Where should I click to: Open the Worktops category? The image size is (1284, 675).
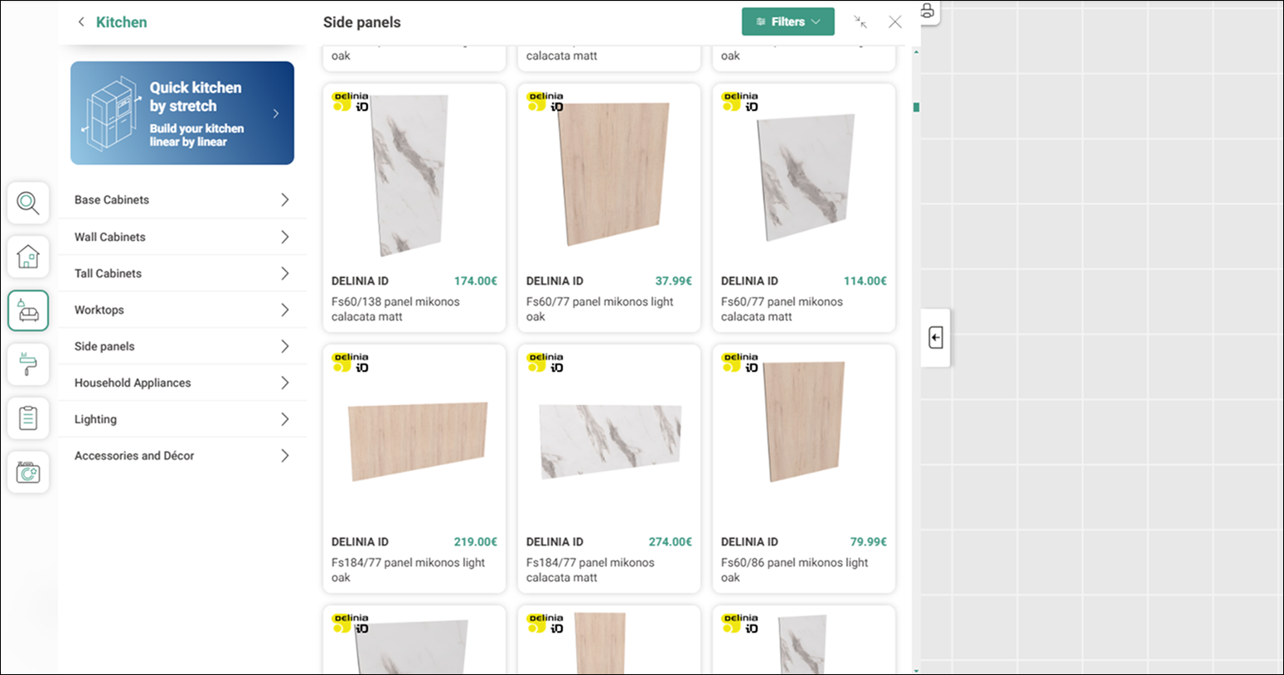(x=182, y=310)
